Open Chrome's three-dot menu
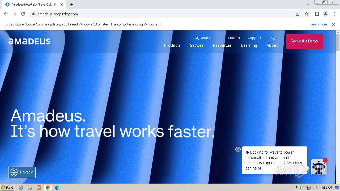This screenshot has height=191, width=340. [x=334, y=14]
